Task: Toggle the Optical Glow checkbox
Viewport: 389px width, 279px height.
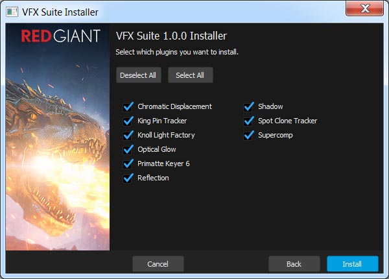Action: click(128, 149)
